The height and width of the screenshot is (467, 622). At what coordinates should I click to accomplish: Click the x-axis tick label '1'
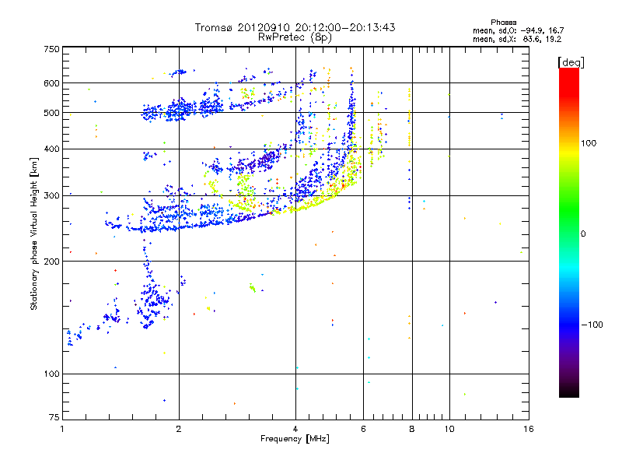coord(62,429)
